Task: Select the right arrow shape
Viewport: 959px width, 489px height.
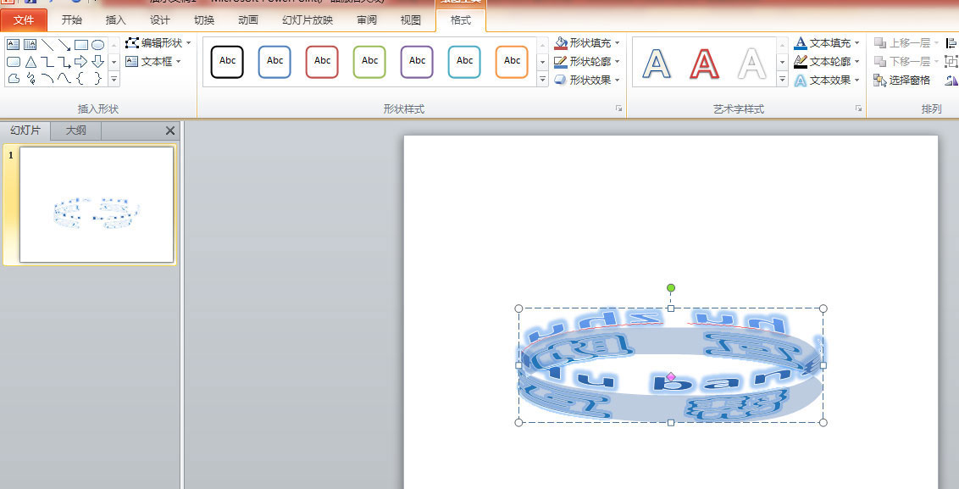Action: 81,62
